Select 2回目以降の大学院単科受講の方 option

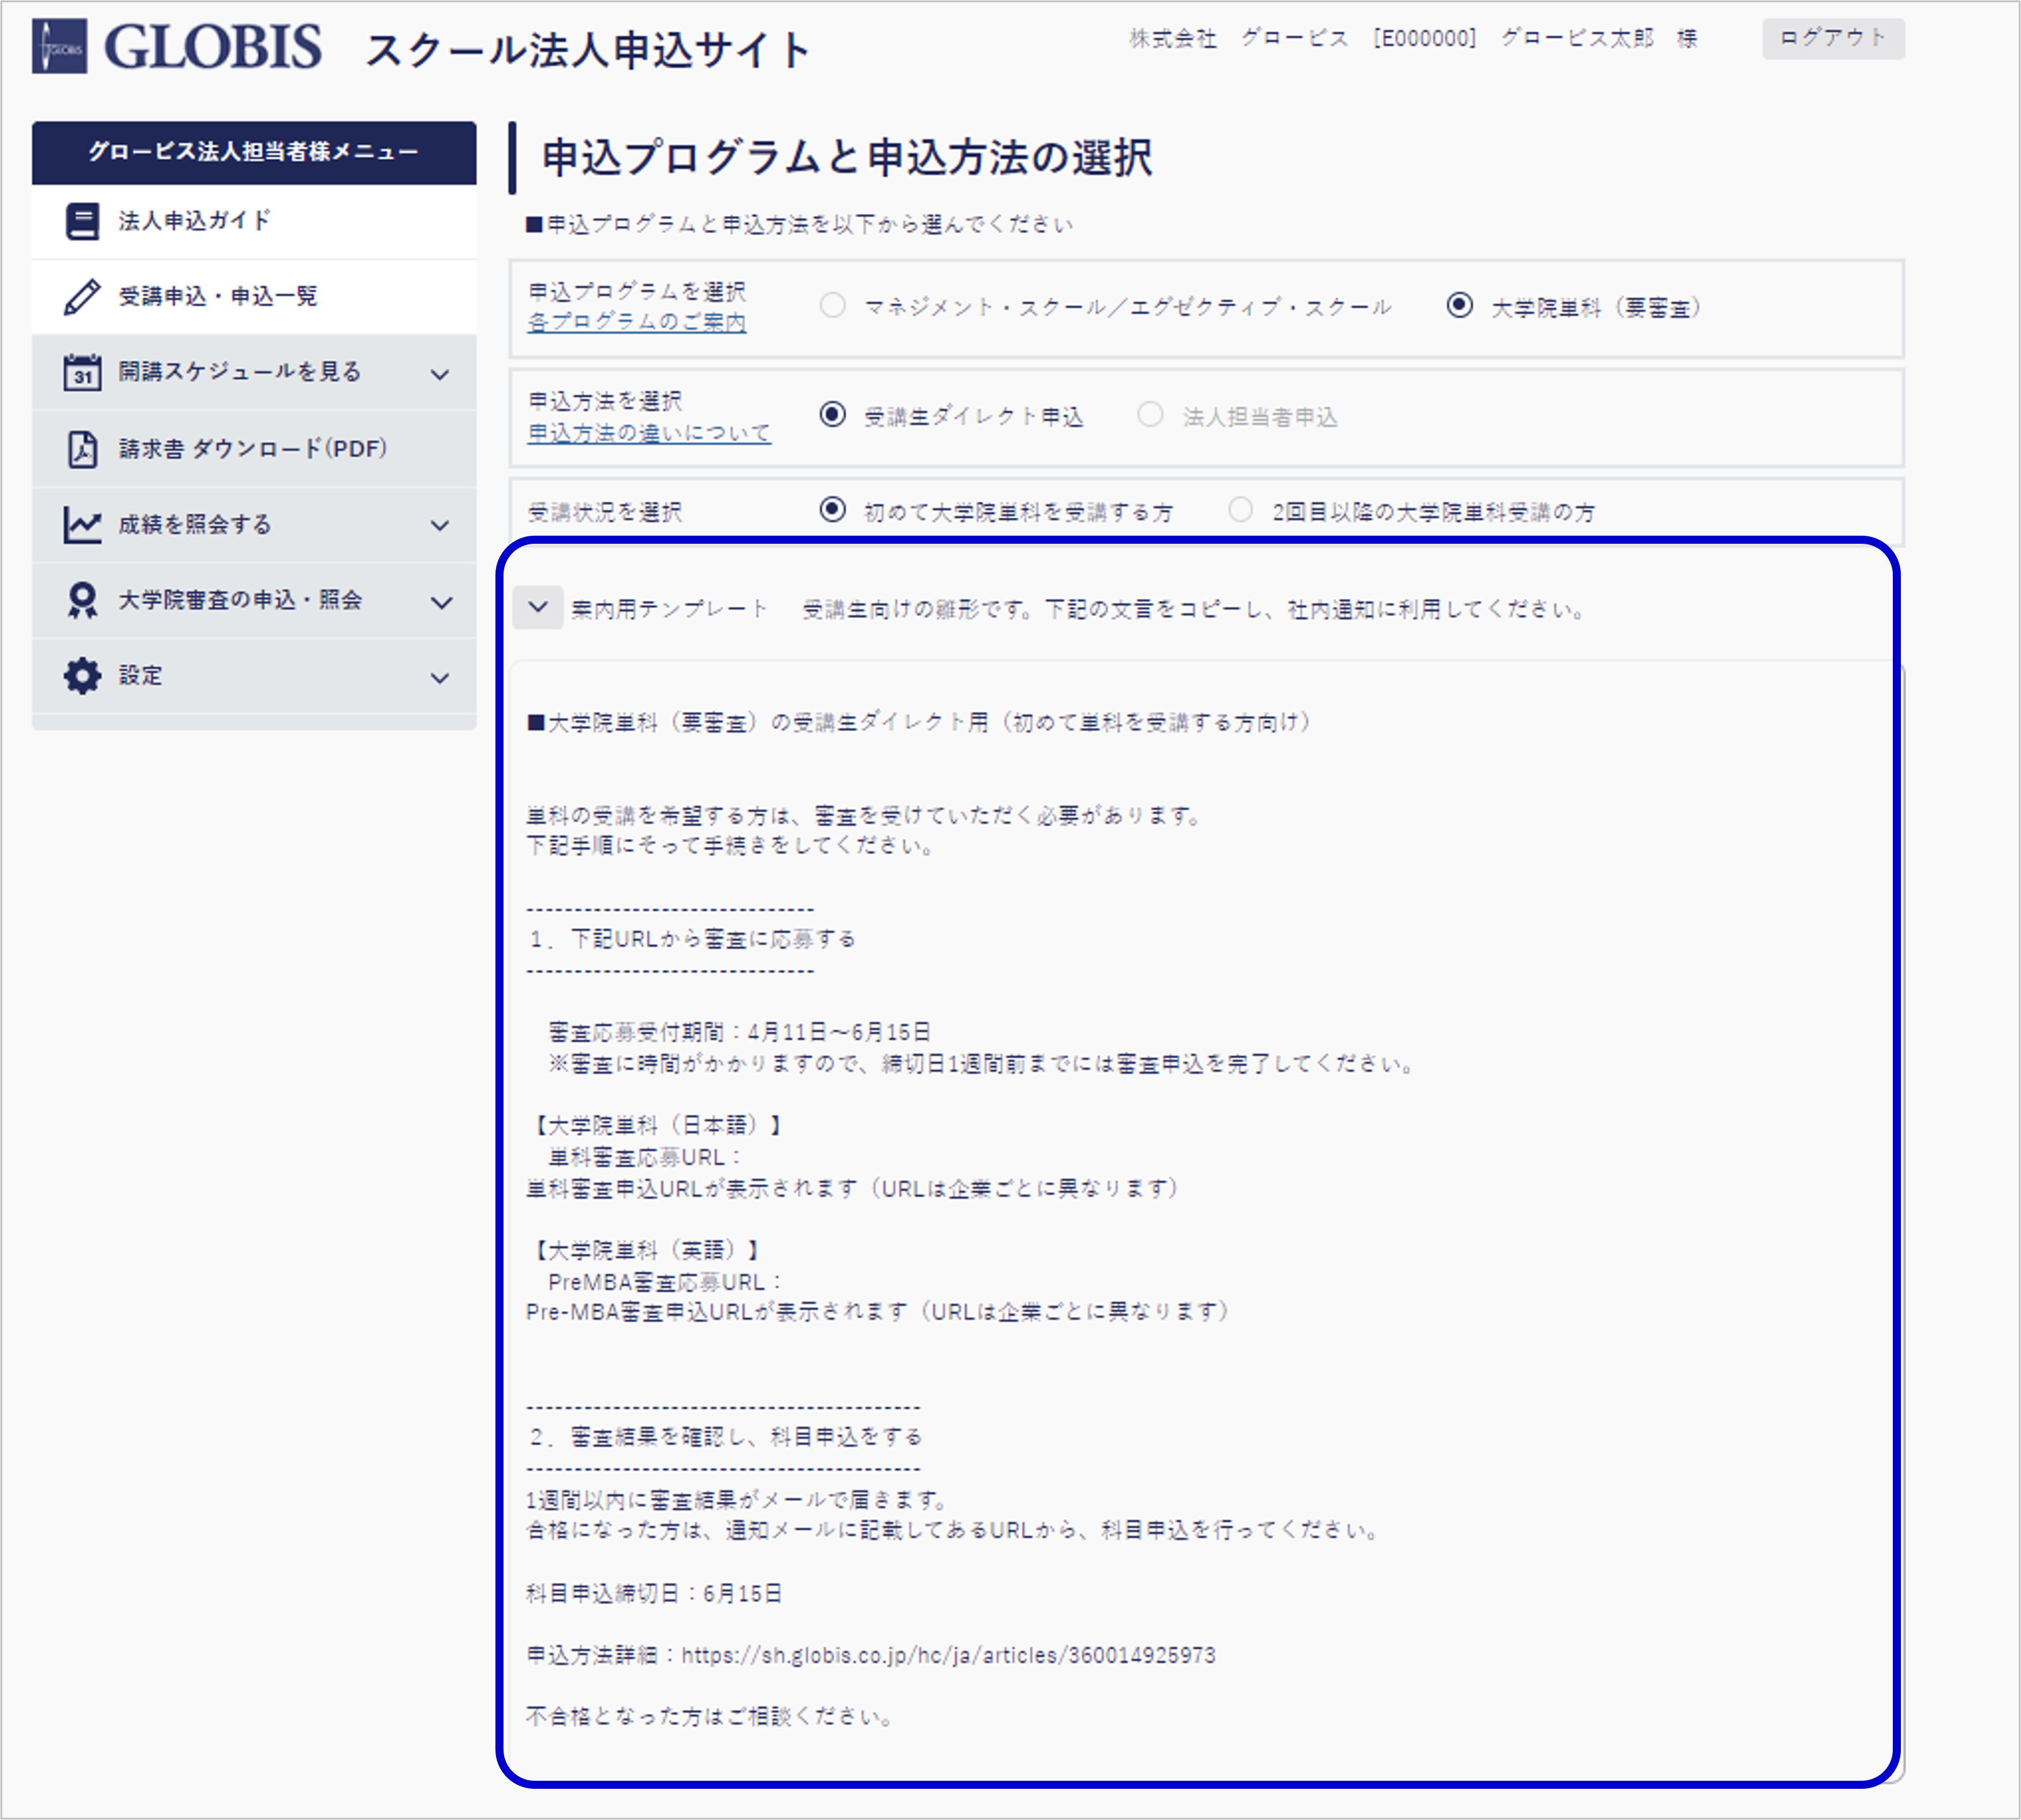pos(1241,510)
